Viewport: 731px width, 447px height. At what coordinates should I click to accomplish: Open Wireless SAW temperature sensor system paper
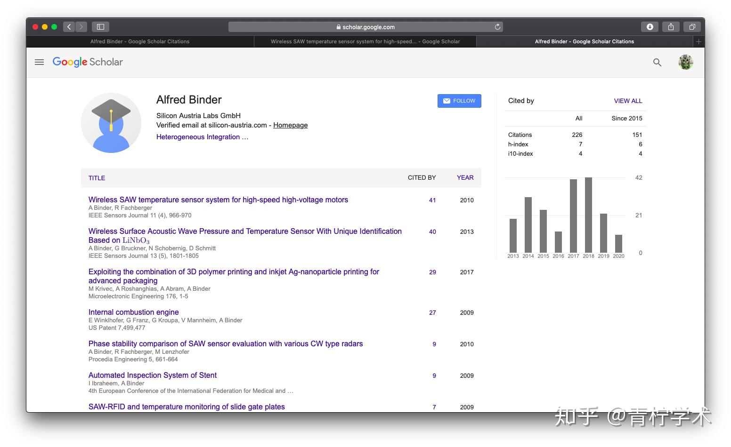pos(218,200)
